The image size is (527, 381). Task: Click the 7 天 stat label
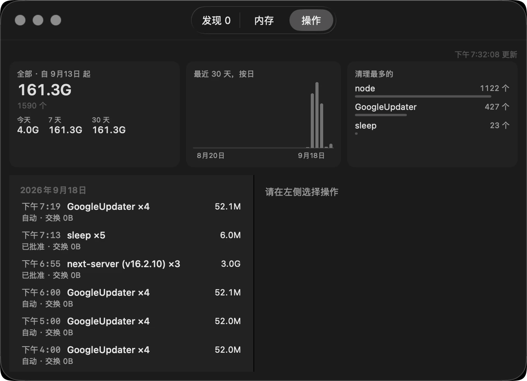click(55, 120)
